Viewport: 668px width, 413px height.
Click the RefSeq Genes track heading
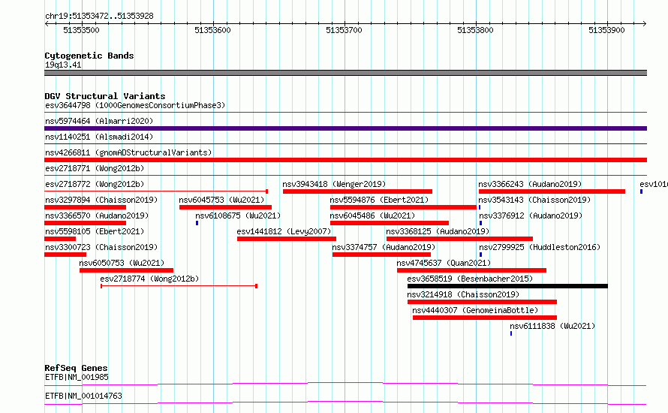[76, 368]
